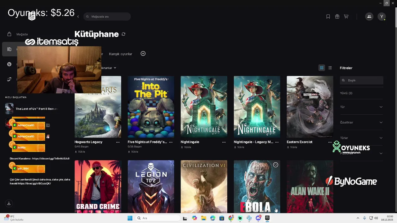Viewport: 397px width, 223px height.
Task: Open the Eastern Exorcist cover art
Action: [x=310, y=107]
